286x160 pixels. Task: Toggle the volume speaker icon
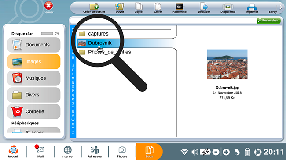tap(195, 152)
